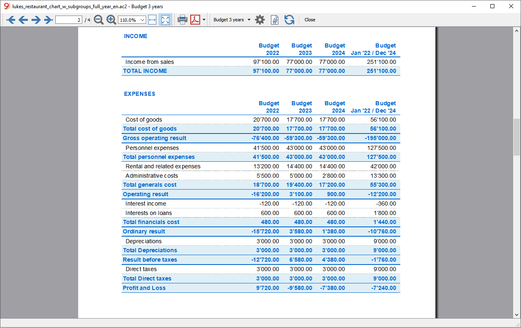Screen dimensions: 521x328
Task: Click Operating result value -16'200.00
Action: (265, 194)
